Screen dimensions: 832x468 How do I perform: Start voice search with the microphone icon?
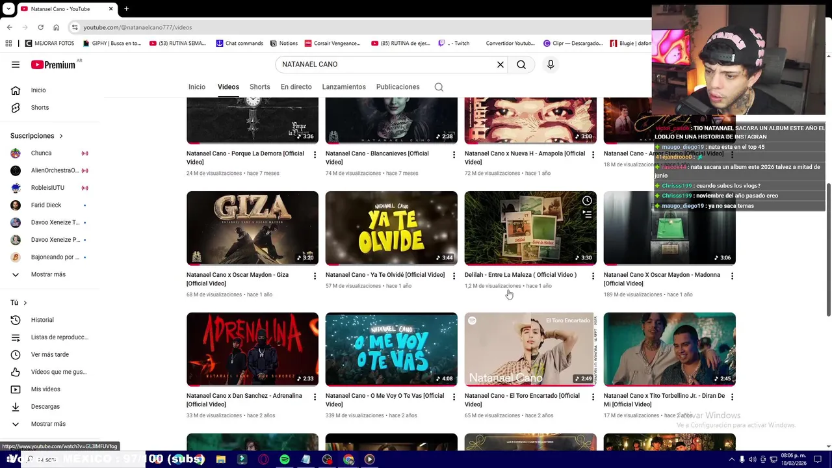[551, 64]
